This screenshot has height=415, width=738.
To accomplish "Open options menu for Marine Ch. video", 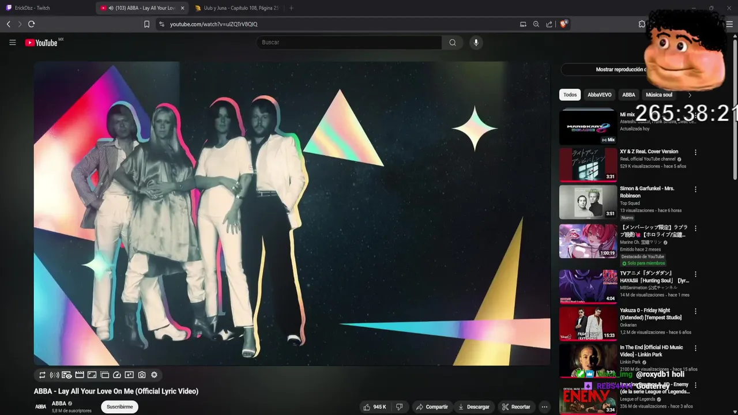I will (695, 228).
